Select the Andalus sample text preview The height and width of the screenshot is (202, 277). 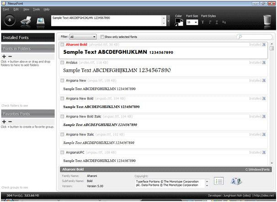pos(117,70)
